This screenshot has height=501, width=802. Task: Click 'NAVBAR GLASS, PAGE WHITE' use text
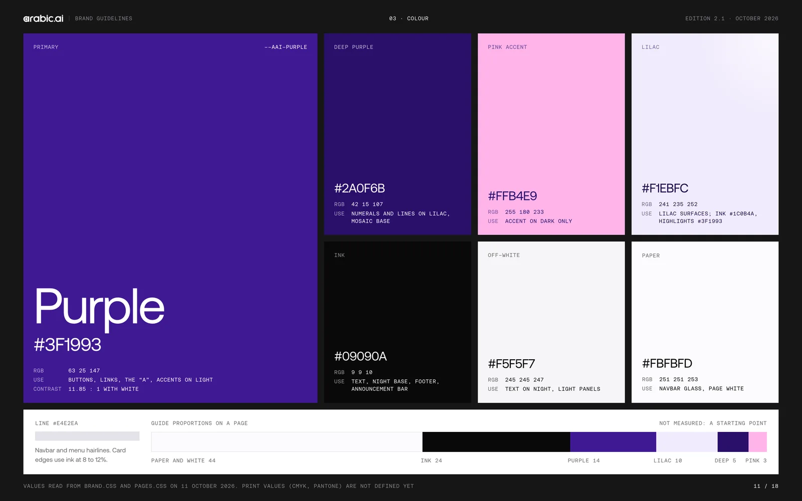click(701, 389)
